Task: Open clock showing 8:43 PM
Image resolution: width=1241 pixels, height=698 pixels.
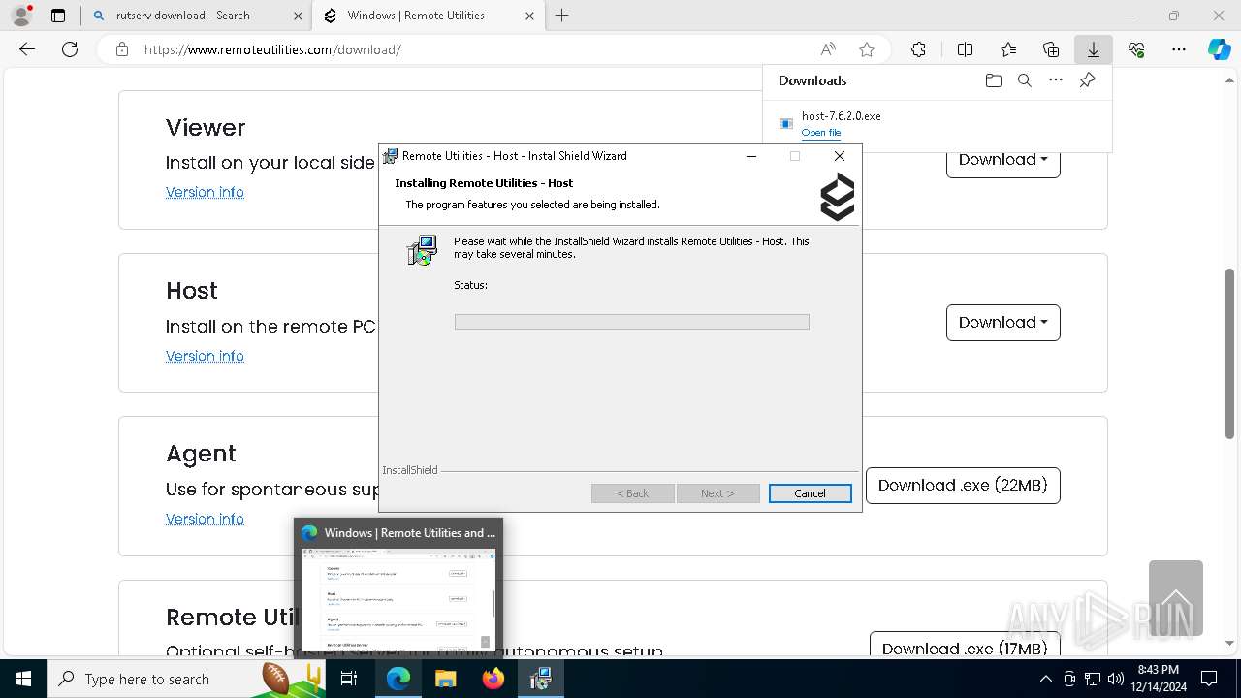Action: click(1158, 679)
